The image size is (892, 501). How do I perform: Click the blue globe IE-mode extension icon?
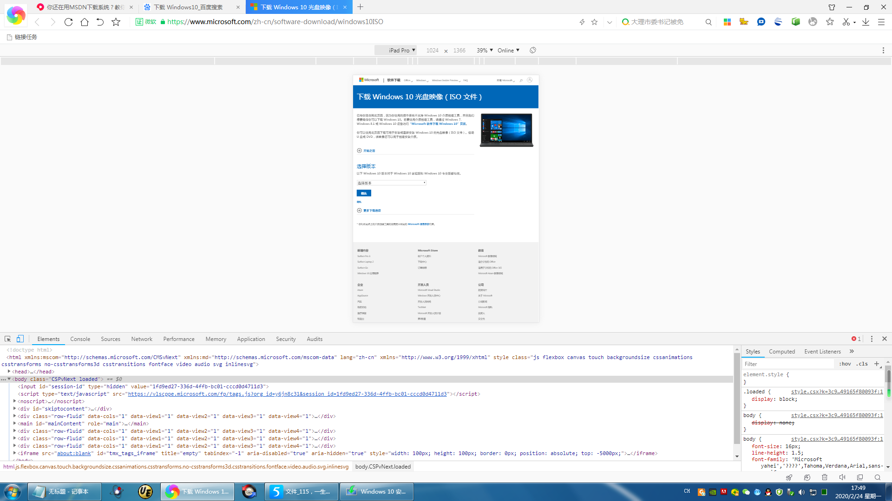778,22
